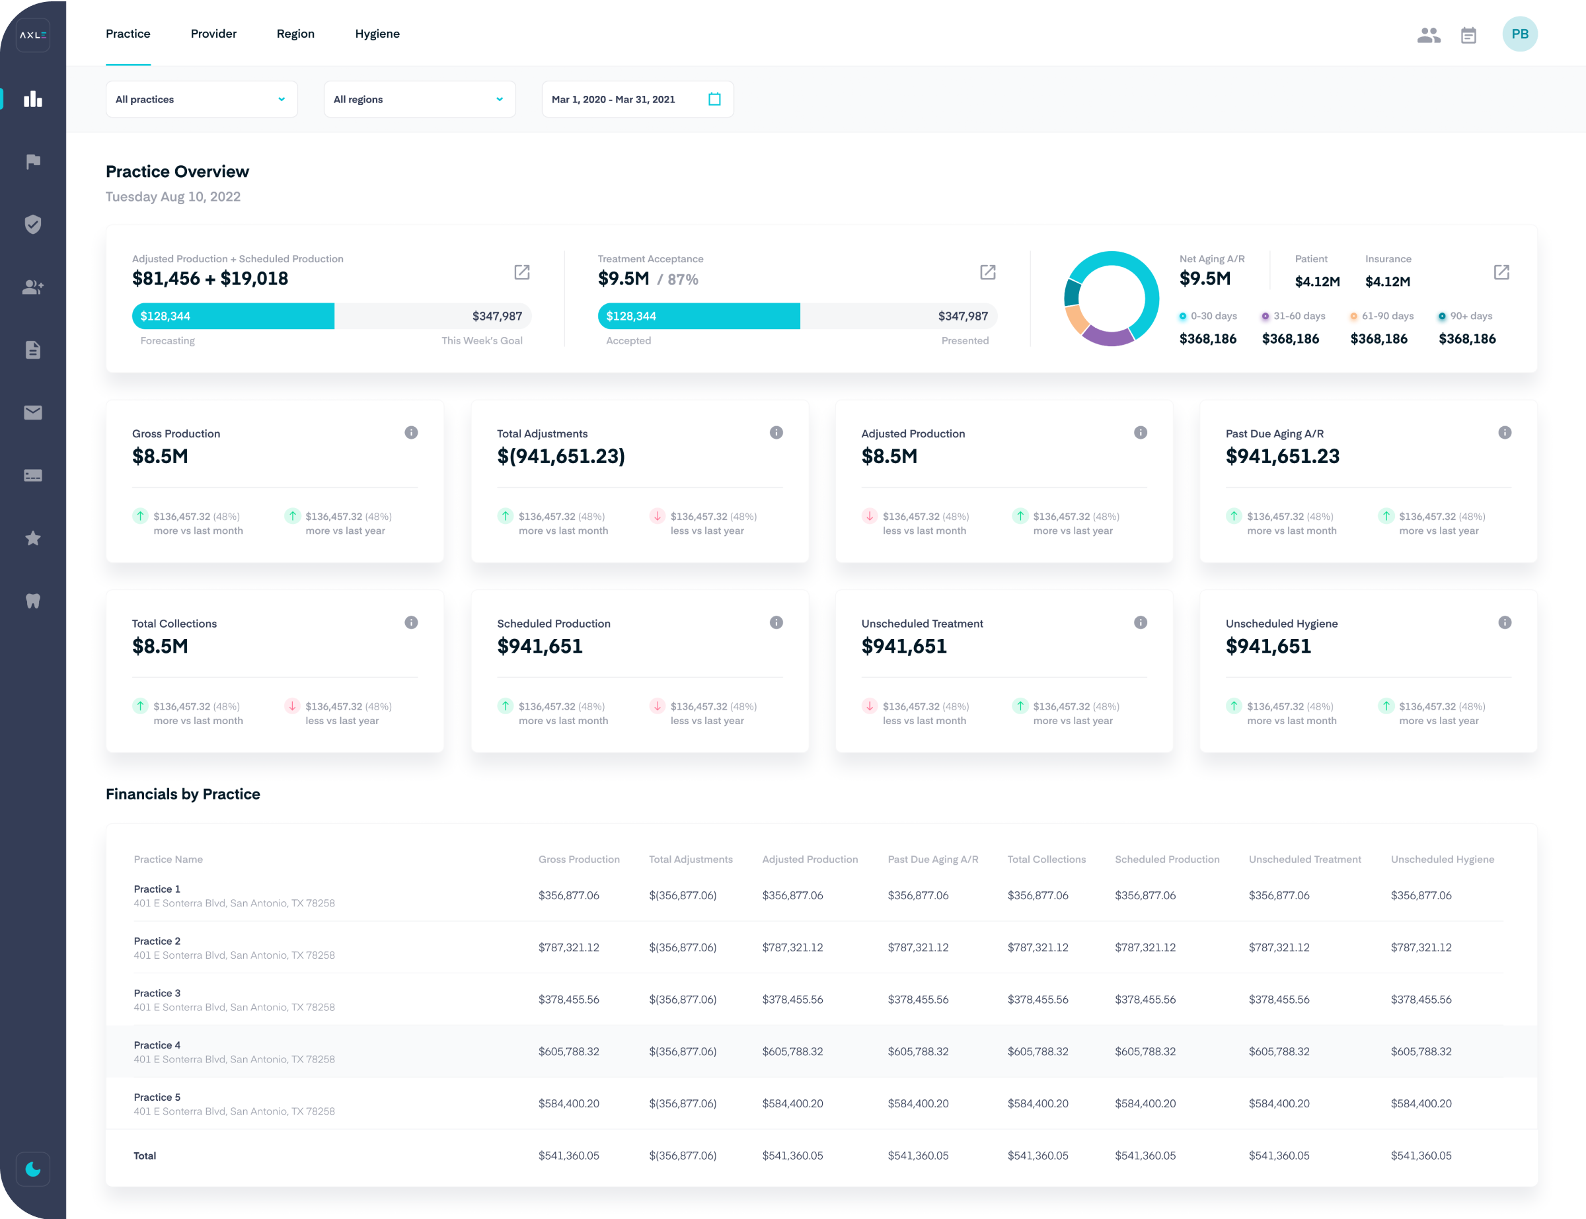1586x1219 pixels.
Task: Select the Provider tab
Action: (x=213, y=34)
